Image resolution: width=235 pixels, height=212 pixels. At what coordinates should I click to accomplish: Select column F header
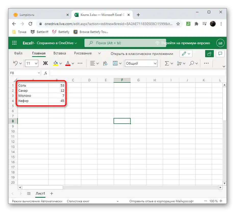(x=122, y=80)
